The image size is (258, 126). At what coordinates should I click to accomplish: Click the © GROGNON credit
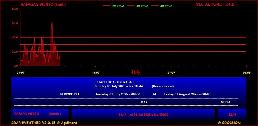click(x=229, y=123)
